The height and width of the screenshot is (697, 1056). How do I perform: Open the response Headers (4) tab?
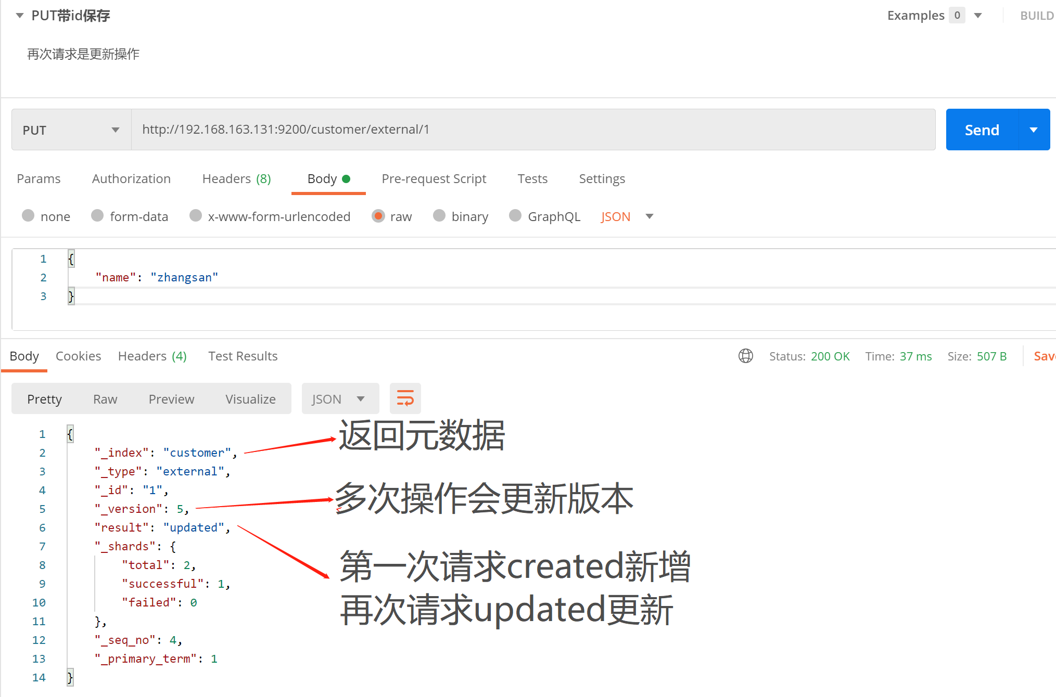coord(152,356)
